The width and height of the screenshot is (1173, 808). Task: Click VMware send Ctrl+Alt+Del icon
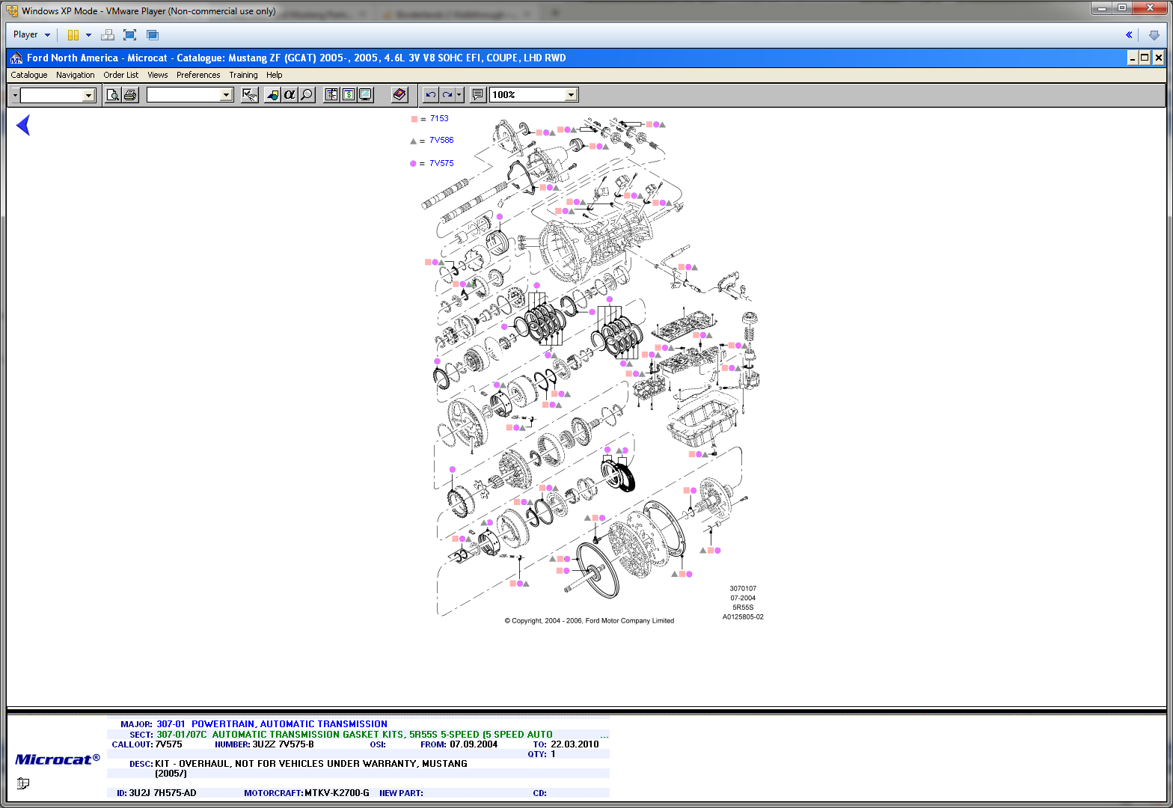(108, 35)
